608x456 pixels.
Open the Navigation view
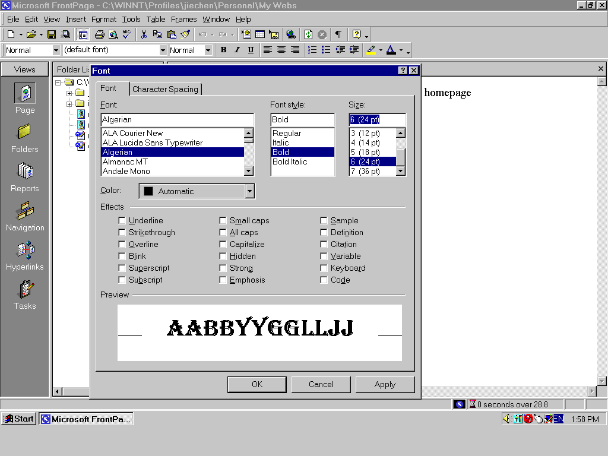pos(25,216)
